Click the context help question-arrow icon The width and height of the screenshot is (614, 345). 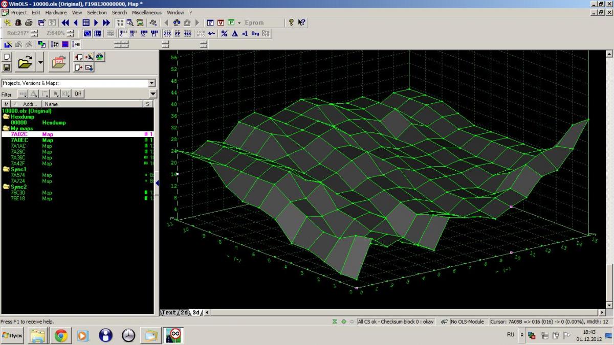coord(301,22)
